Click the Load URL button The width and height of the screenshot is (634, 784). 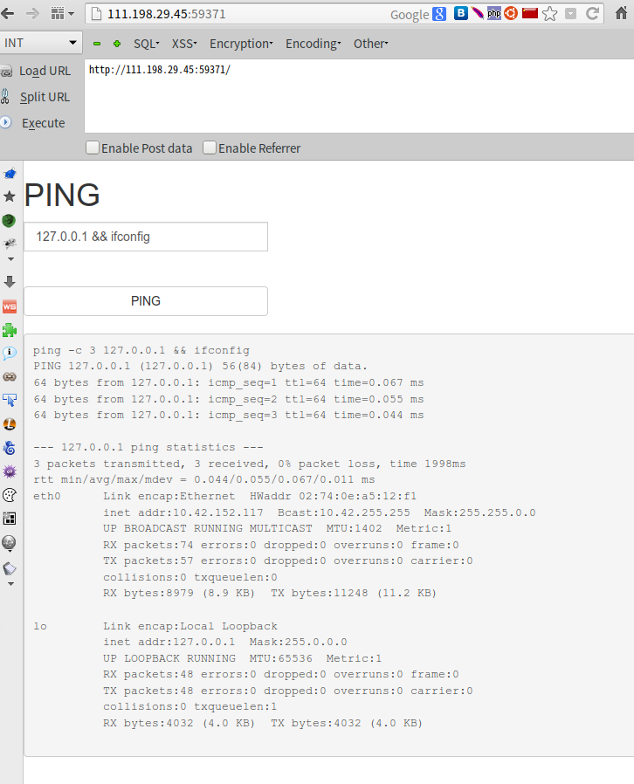(45, 71)
